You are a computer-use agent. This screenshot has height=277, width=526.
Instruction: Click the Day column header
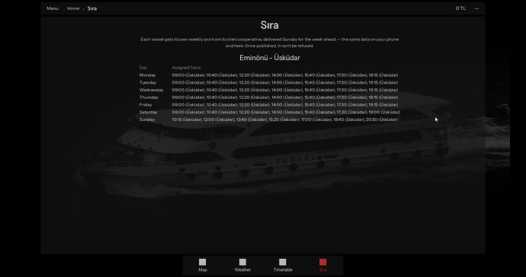coord(143,68)
